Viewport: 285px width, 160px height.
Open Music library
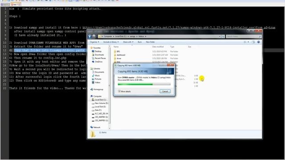click(x=96, y=76)
